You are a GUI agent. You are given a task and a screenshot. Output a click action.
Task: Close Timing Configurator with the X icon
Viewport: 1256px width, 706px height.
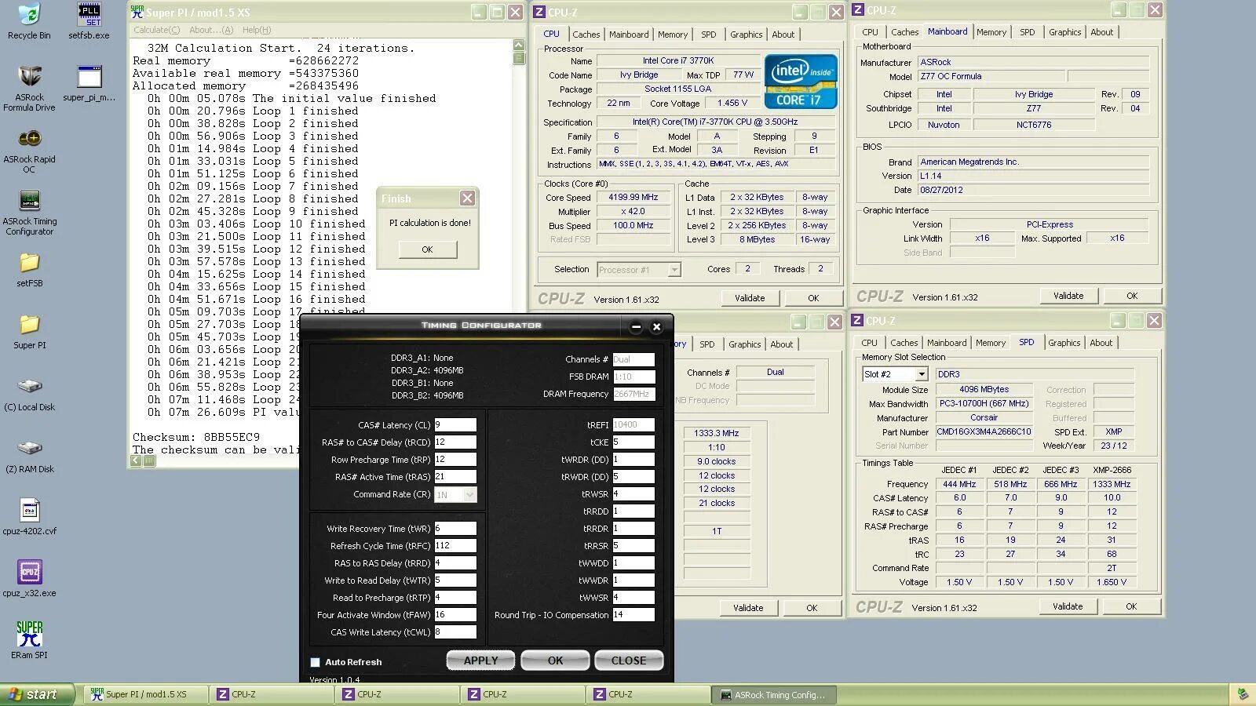click(x=657, y=326)
